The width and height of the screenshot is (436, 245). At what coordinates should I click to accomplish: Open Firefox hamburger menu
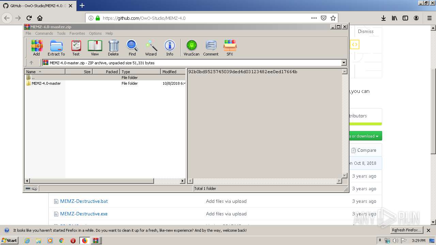[x=429, y=18]
